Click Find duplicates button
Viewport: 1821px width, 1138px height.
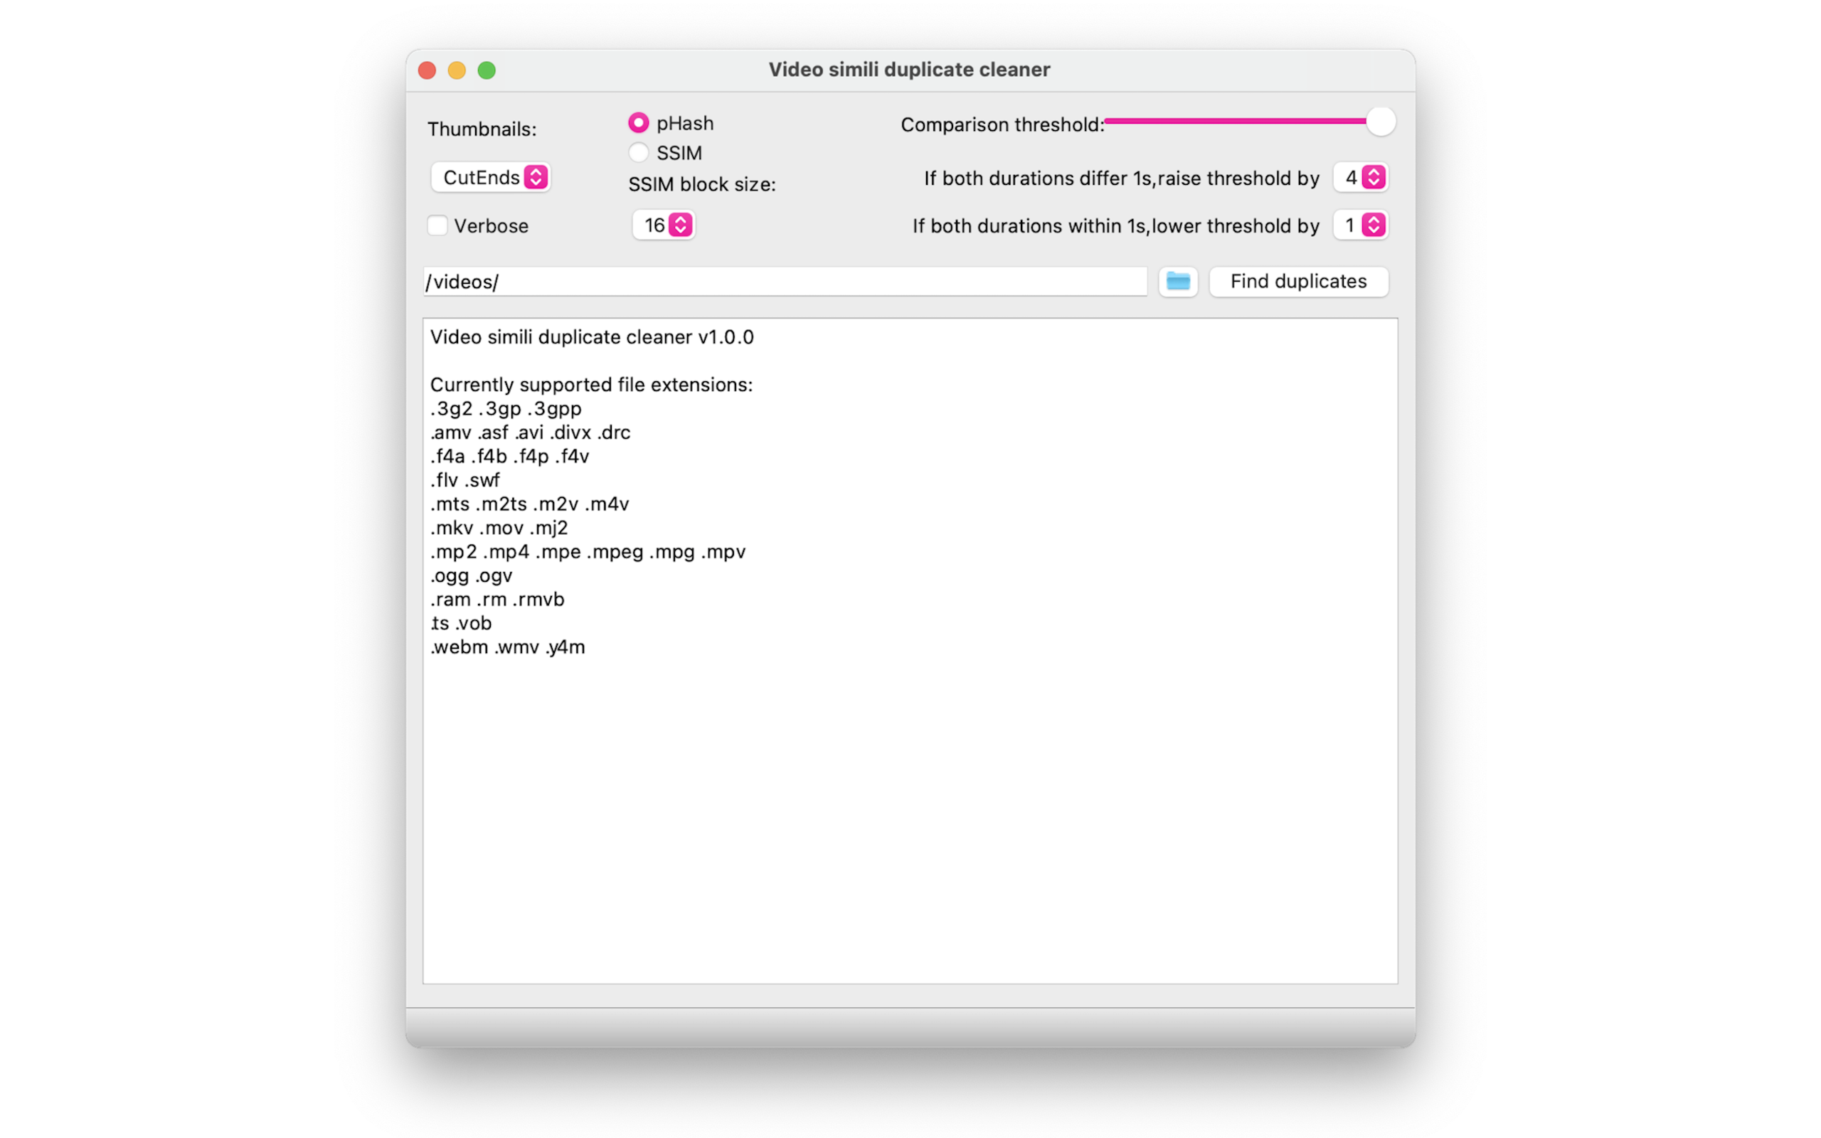point(1298,280)
